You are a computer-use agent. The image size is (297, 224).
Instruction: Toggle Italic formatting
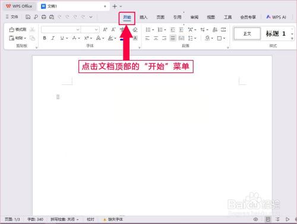(53, 38)
